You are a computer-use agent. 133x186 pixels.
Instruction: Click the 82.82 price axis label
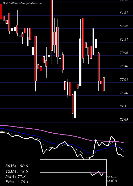pyautogui.click(x=124, y=26)
